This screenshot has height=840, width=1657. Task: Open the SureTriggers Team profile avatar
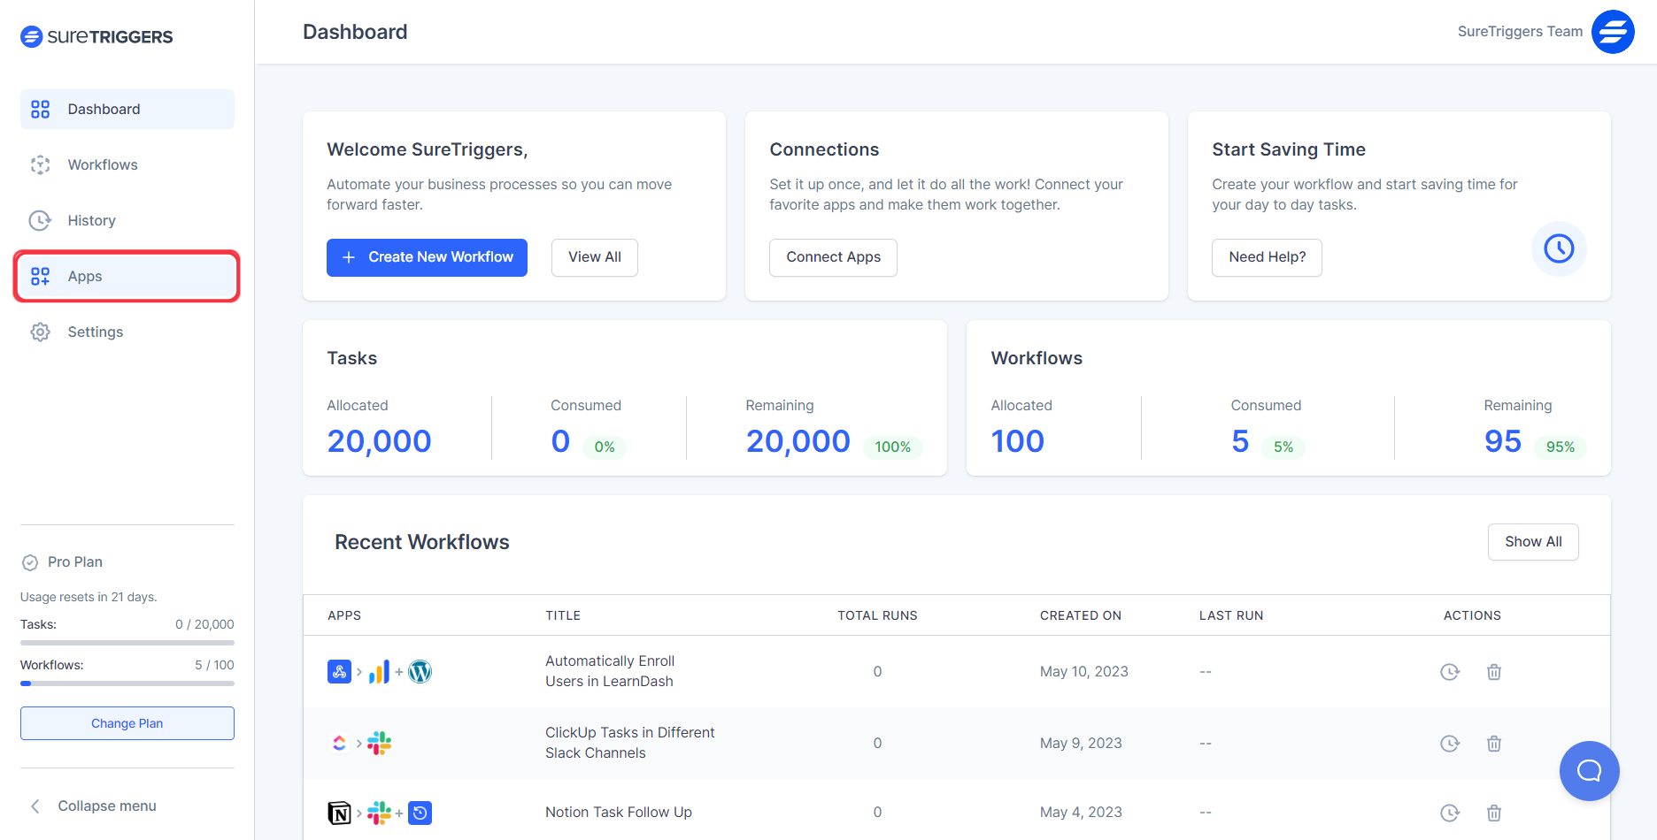(1612, 32)
